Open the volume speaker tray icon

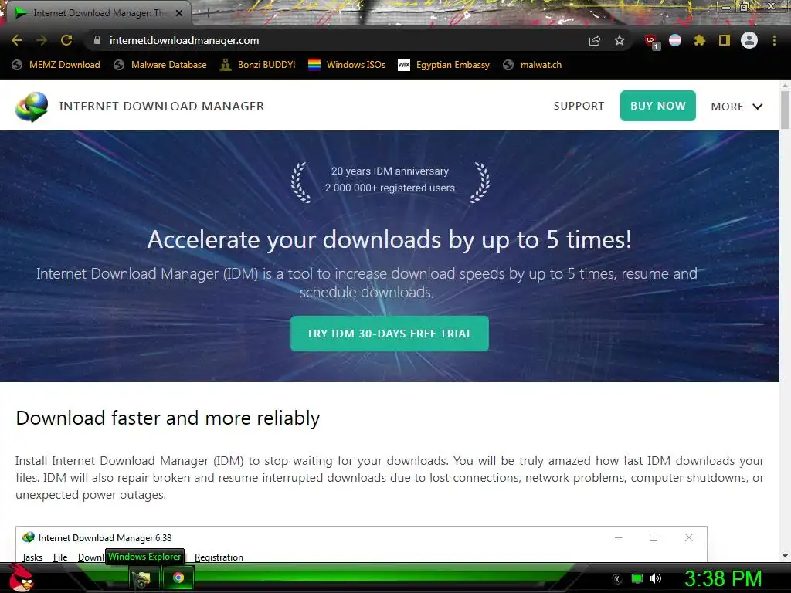point(656,578)
